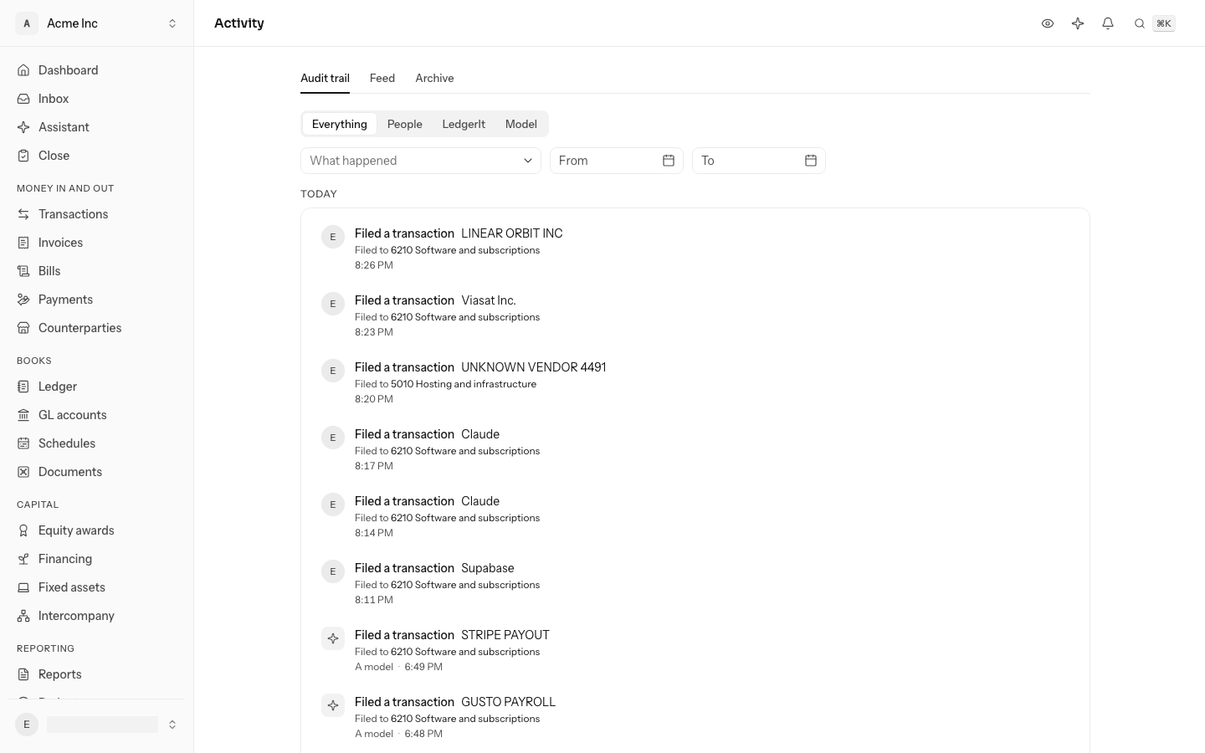Open Transactions in the sidebar
This screenshot has width=1205, height=753.
(x=97, y=214)
